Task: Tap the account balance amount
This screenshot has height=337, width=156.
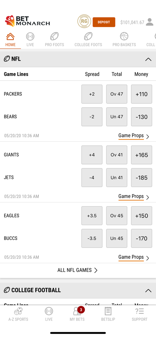Action: (132, 22)
